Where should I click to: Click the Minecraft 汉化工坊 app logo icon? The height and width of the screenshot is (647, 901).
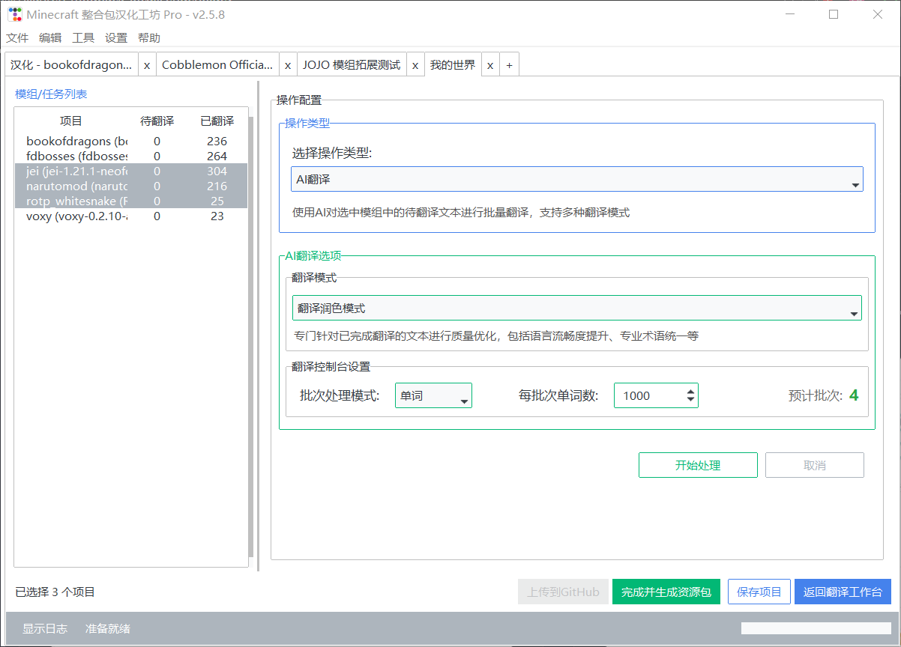16,14
